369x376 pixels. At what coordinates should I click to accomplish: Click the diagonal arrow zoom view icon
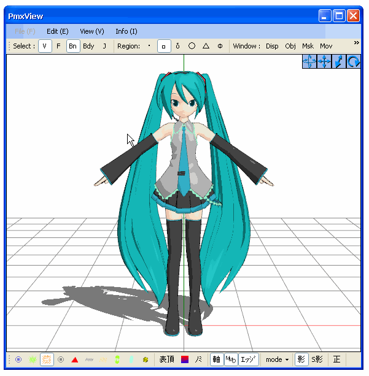pos(339,61)
